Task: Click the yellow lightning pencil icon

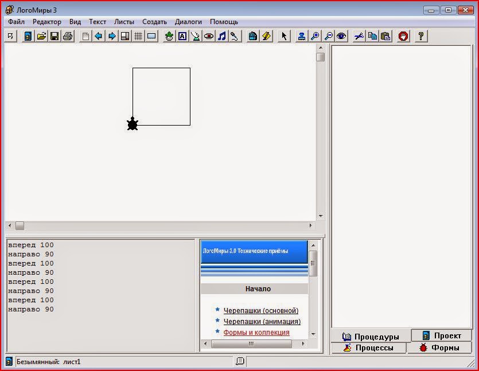Action: click(266, 36)
